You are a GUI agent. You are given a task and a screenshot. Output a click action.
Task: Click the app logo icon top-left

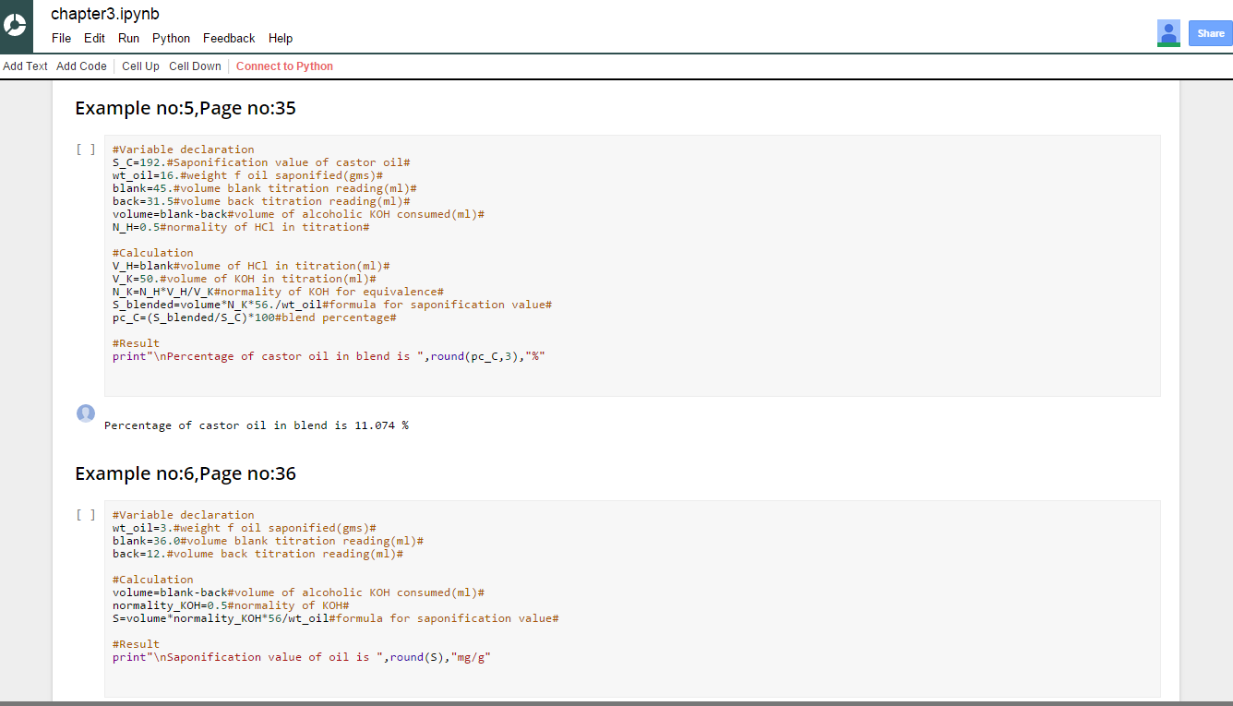pyautogui.click(x=17, y=26)
